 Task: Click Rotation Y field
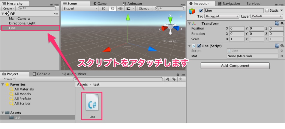pyautogui.click(x=256, y=34)
